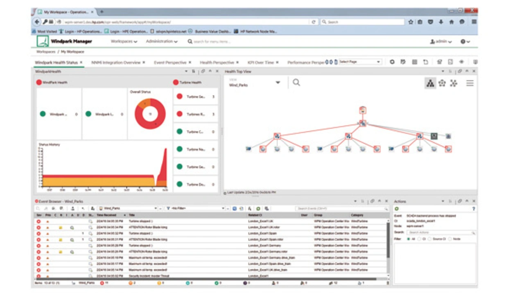
Task: Click the help question mark in Actions panel
Action: [x=474, y=209]
